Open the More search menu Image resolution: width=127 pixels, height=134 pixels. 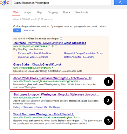click(67, 12)
